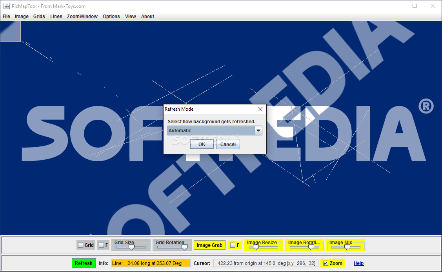Click the Image Grab button
Viewport: 442px width, 272px height.
point(209,245)
